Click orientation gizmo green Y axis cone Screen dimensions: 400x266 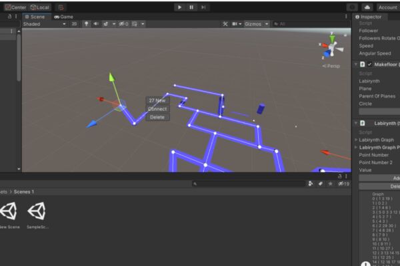click(332, 39)
